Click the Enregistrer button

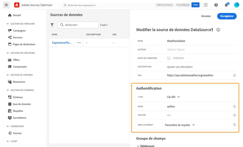coord(227,16)
